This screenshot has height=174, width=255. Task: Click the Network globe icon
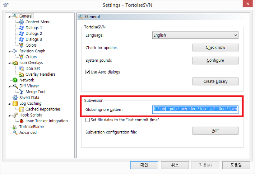[15, 80]
